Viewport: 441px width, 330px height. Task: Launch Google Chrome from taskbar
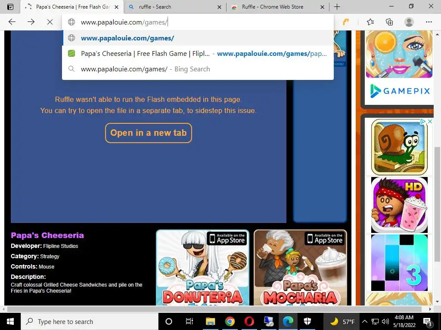(230, 321)
